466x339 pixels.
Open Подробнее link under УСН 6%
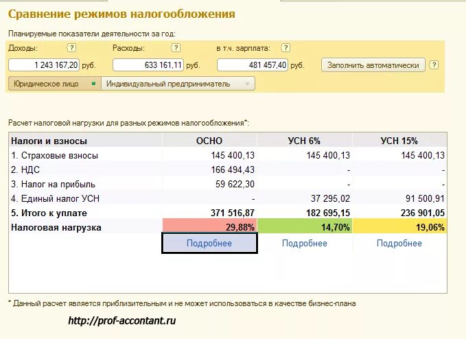click(305, 244)
